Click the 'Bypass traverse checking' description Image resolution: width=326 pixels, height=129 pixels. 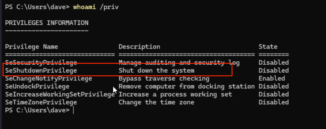(164, 78)
